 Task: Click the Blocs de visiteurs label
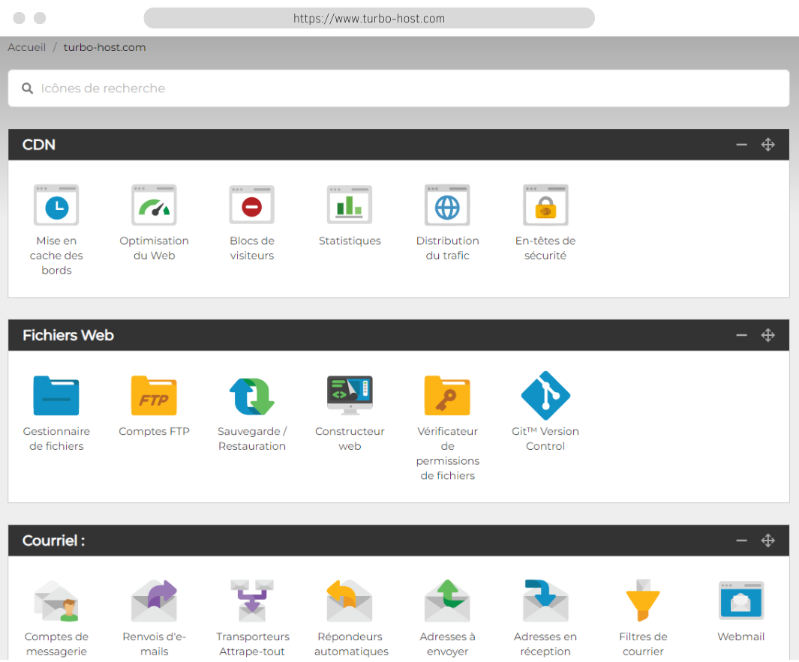[252, 248]
